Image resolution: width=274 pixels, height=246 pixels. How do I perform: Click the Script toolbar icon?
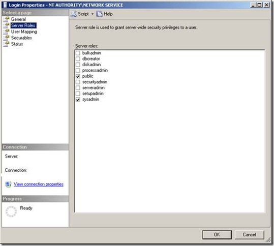[74, 14]
